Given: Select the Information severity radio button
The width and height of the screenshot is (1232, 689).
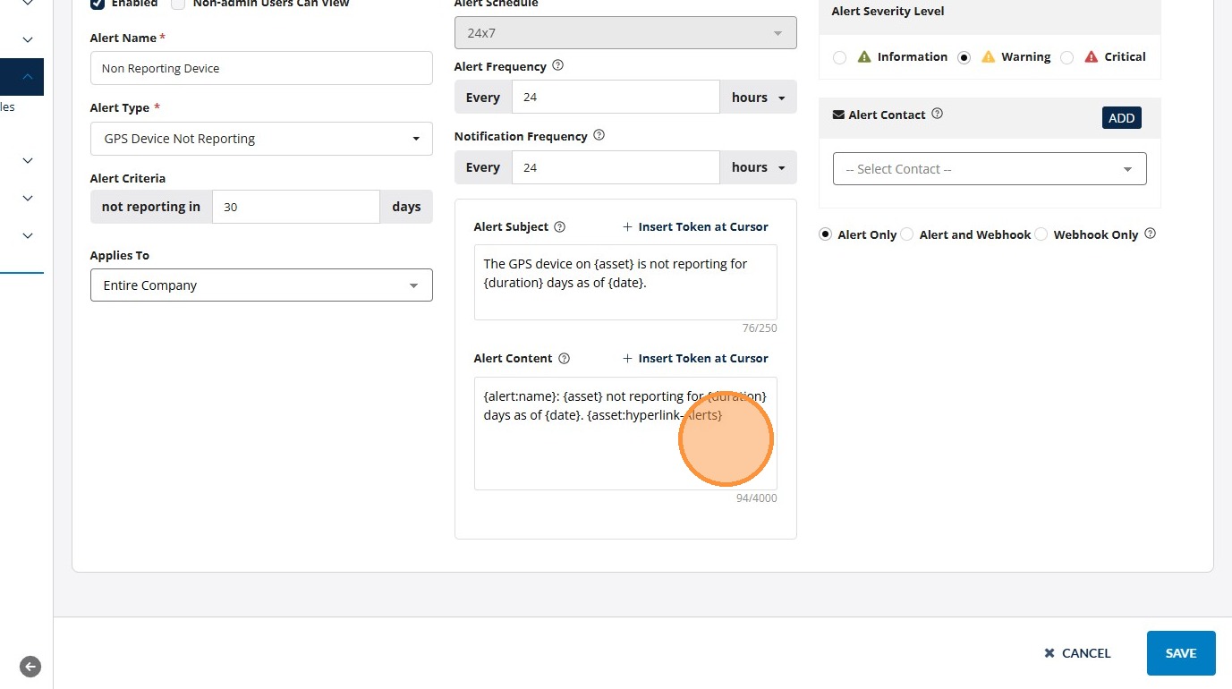Looking at the screenshot, I should [x=839, y=57].
